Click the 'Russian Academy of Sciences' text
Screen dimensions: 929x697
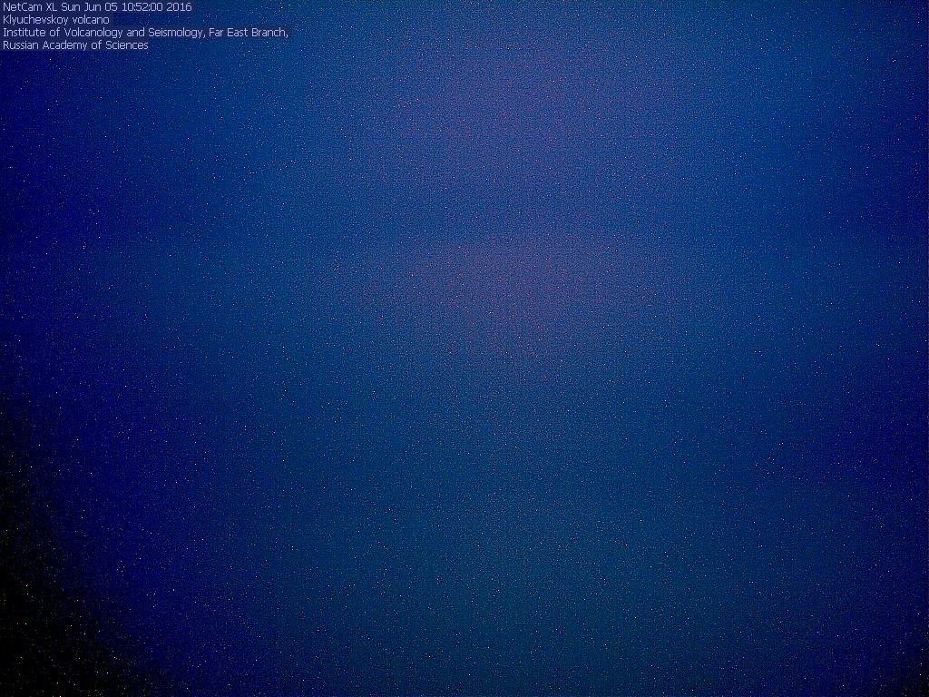coord(75,45)
